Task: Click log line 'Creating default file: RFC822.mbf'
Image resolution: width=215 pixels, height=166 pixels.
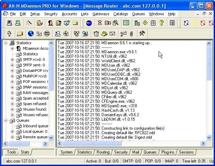Action: pos(106,133)
